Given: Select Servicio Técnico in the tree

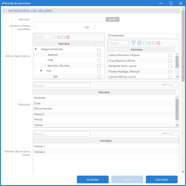Looking at the screenshot, I should point(58,66).
